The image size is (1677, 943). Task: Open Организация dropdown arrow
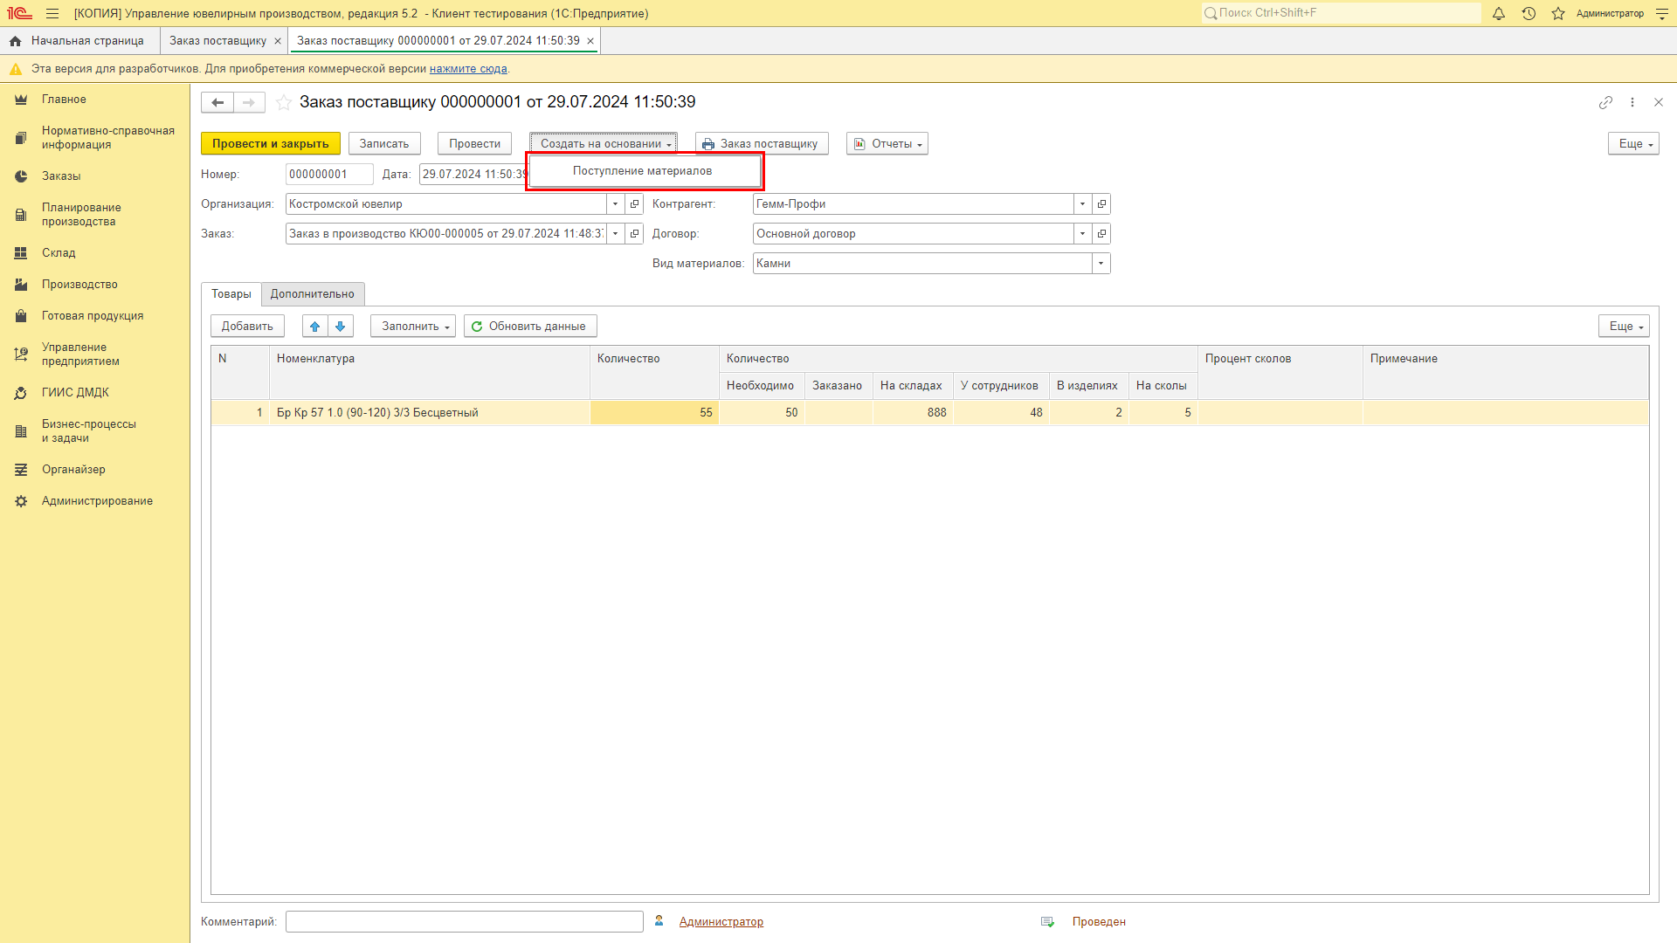click(x=616, y=203)
